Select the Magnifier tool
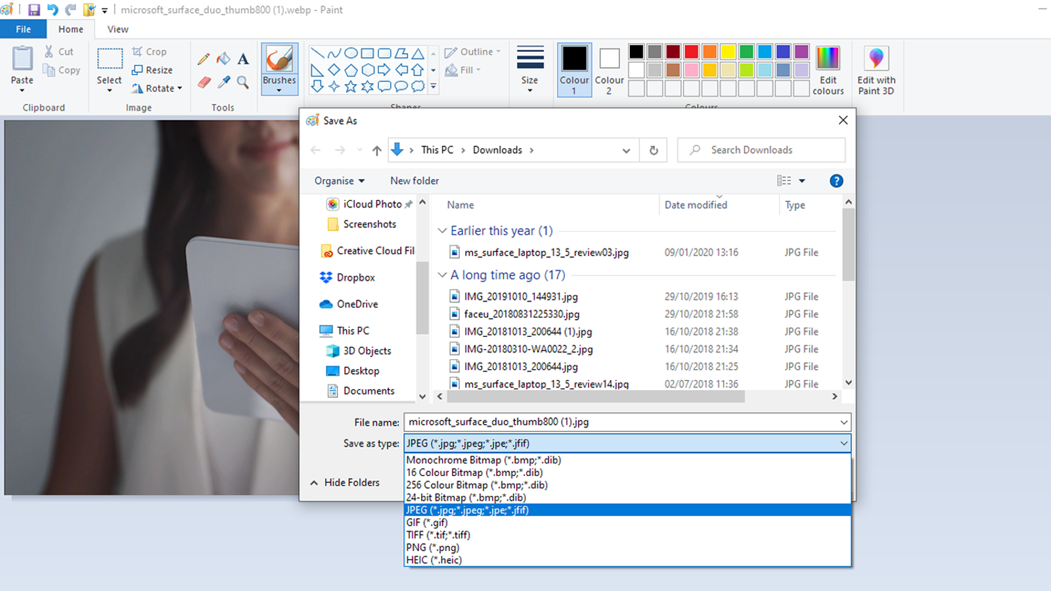 (243, 82)
